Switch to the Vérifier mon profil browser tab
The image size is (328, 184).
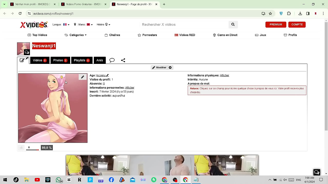pos(33,4)
